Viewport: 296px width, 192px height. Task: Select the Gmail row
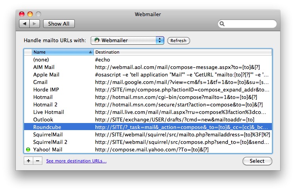(x=40, y=82)
